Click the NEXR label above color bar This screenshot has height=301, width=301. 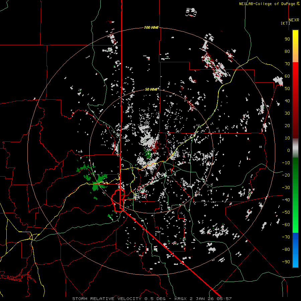294,20
